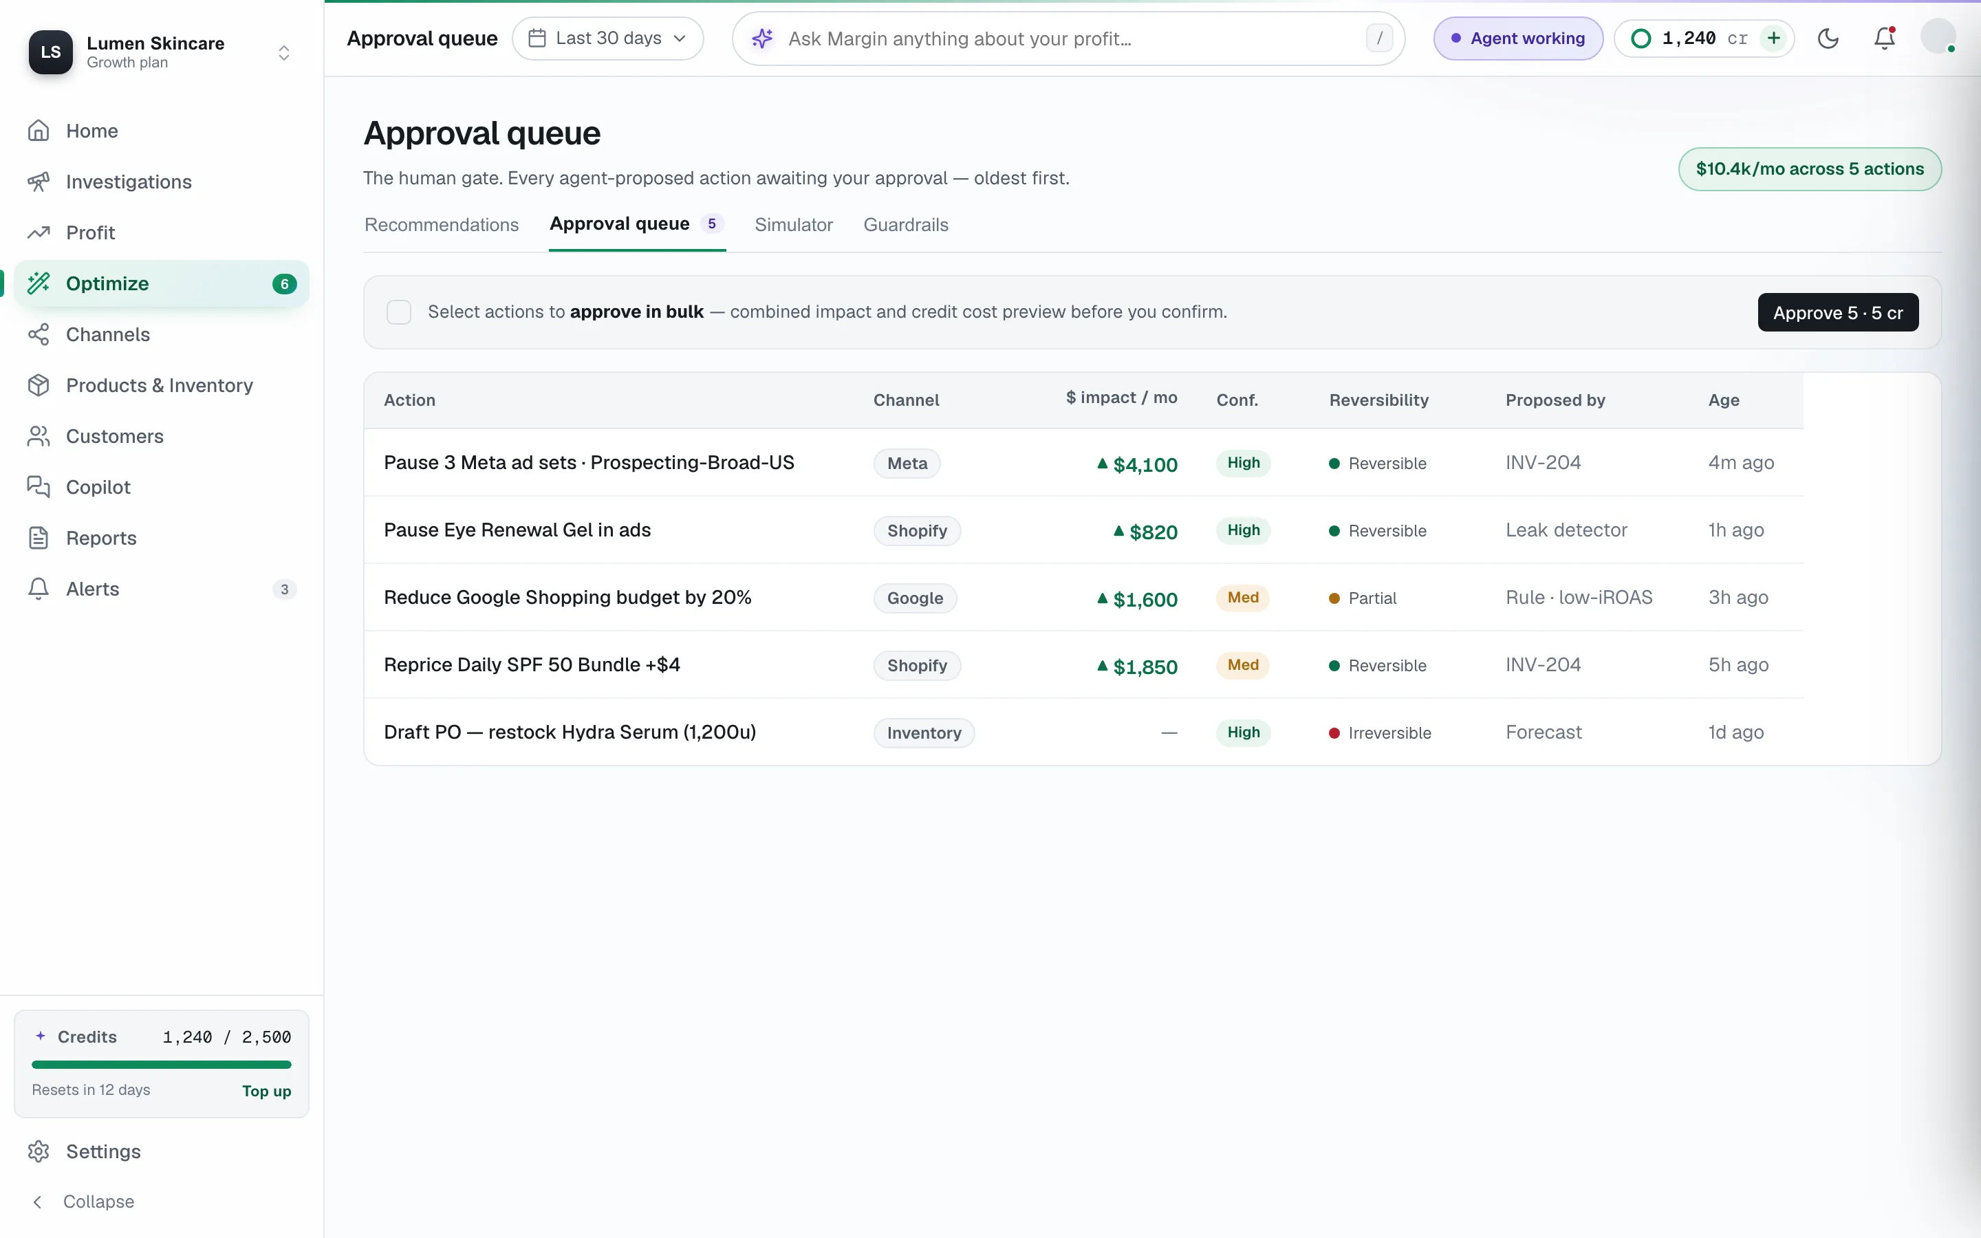This screenshot has height=1238, width=1981.
Task: Add credits with the plus icon
Action: click(x=1773, y=38)
